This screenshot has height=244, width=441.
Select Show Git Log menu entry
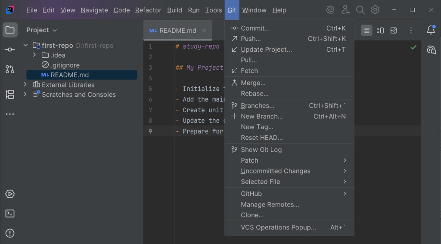(x=289, y=150)
